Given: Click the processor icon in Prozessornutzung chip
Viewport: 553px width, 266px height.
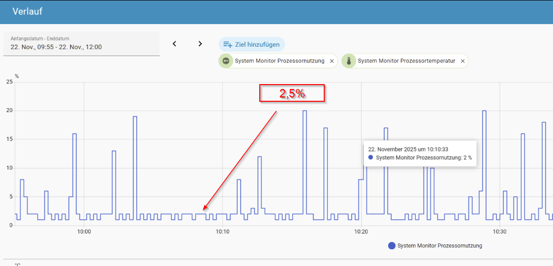Looking at the screenshot, I should click(x=226, y=61).
